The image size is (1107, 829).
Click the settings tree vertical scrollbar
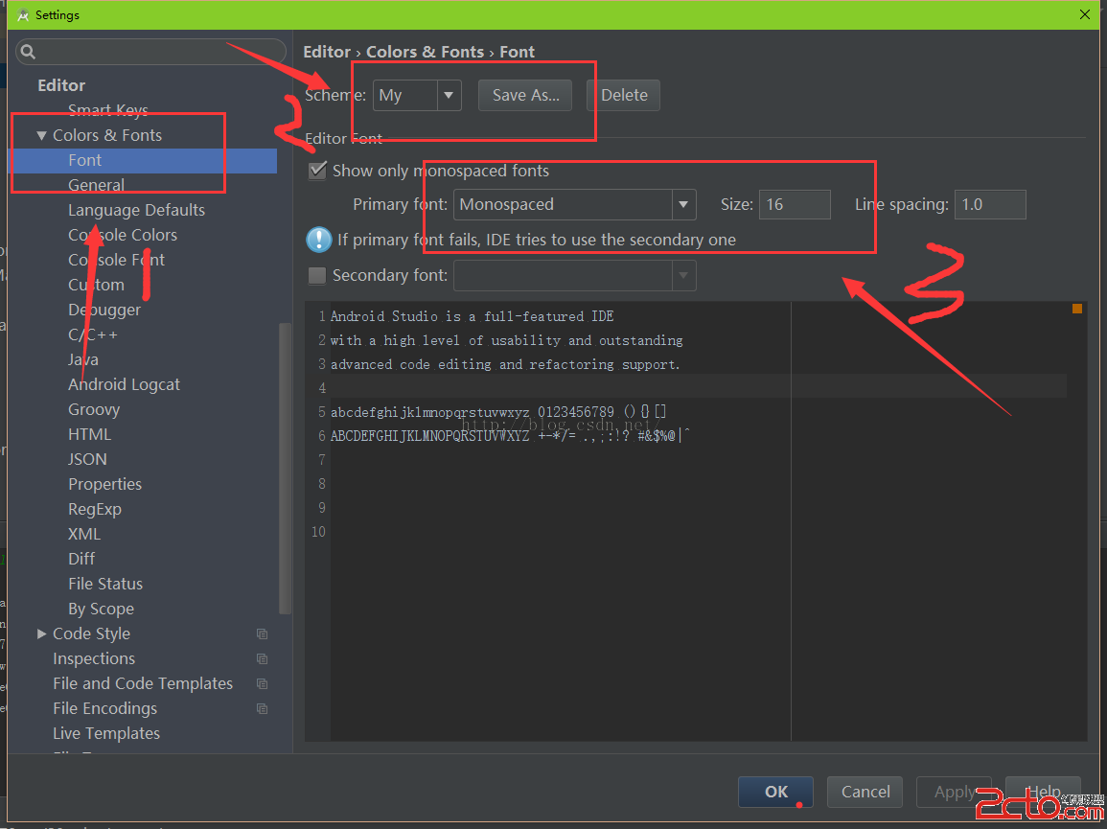pyautogui.click(x=285, y=468)
